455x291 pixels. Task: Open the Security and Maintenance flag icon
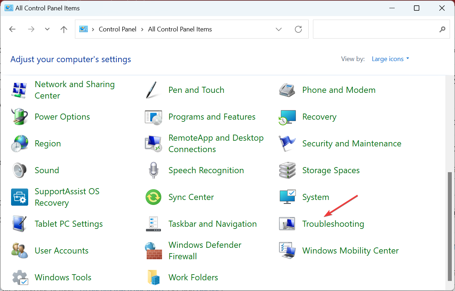287,144
